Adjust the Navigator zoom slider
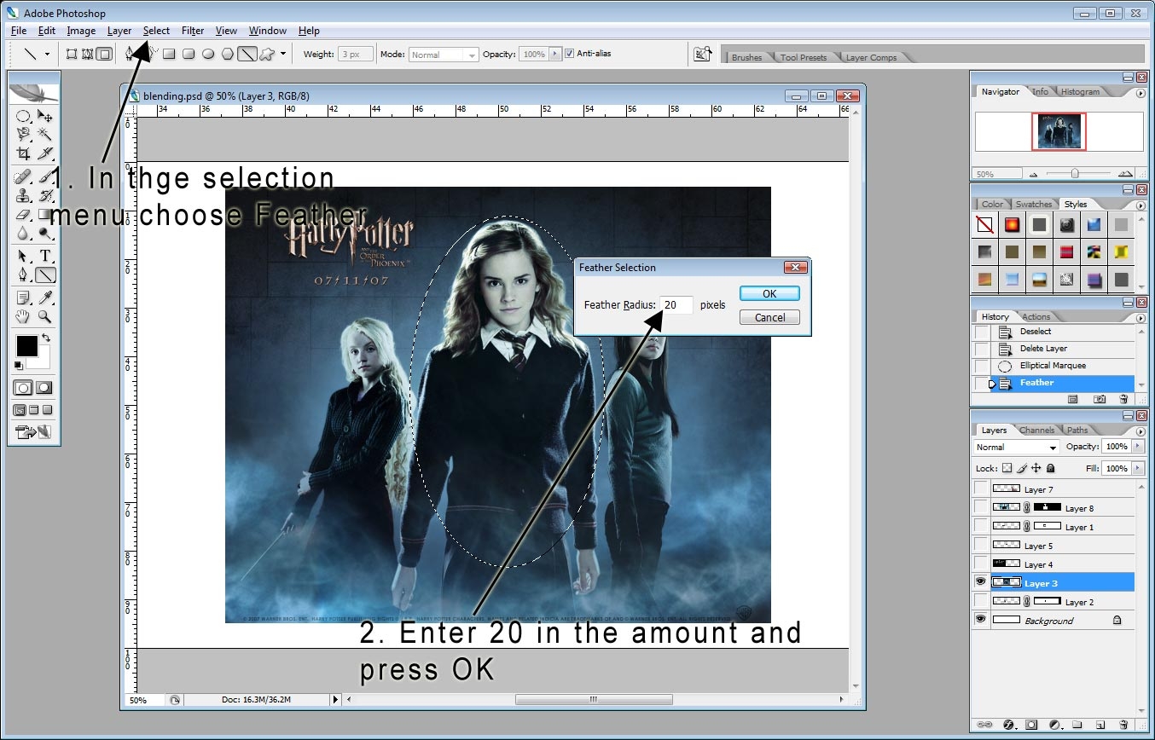The width and height of the screenshot is (1155, 740). point(1075,173)
